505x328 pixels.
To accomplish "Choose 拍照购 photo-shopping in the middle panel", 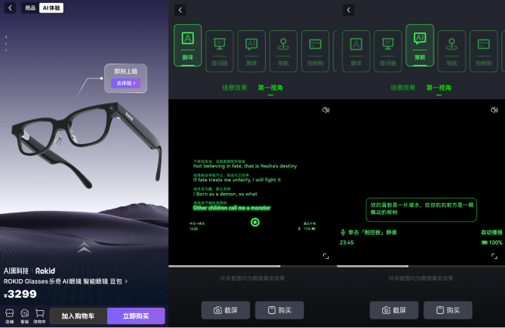I will 315,51.
